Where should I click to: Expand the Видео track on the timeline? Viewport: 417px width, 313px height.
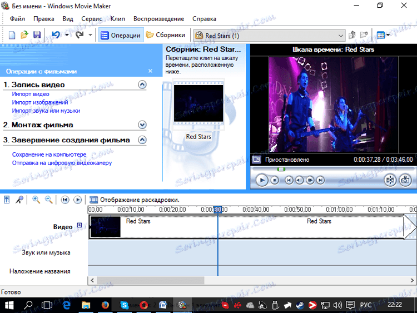[80, 226]
